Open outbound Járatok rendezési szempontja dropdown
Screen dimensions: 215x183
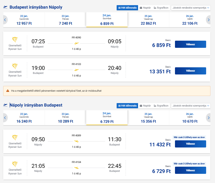coord(191,8)
